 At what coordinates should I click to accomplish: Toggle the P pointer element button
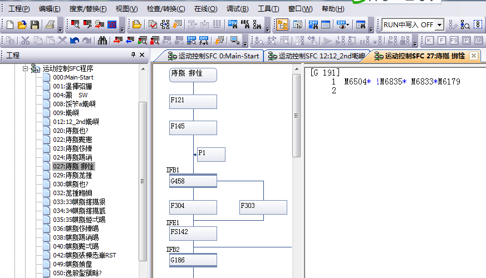465,41
